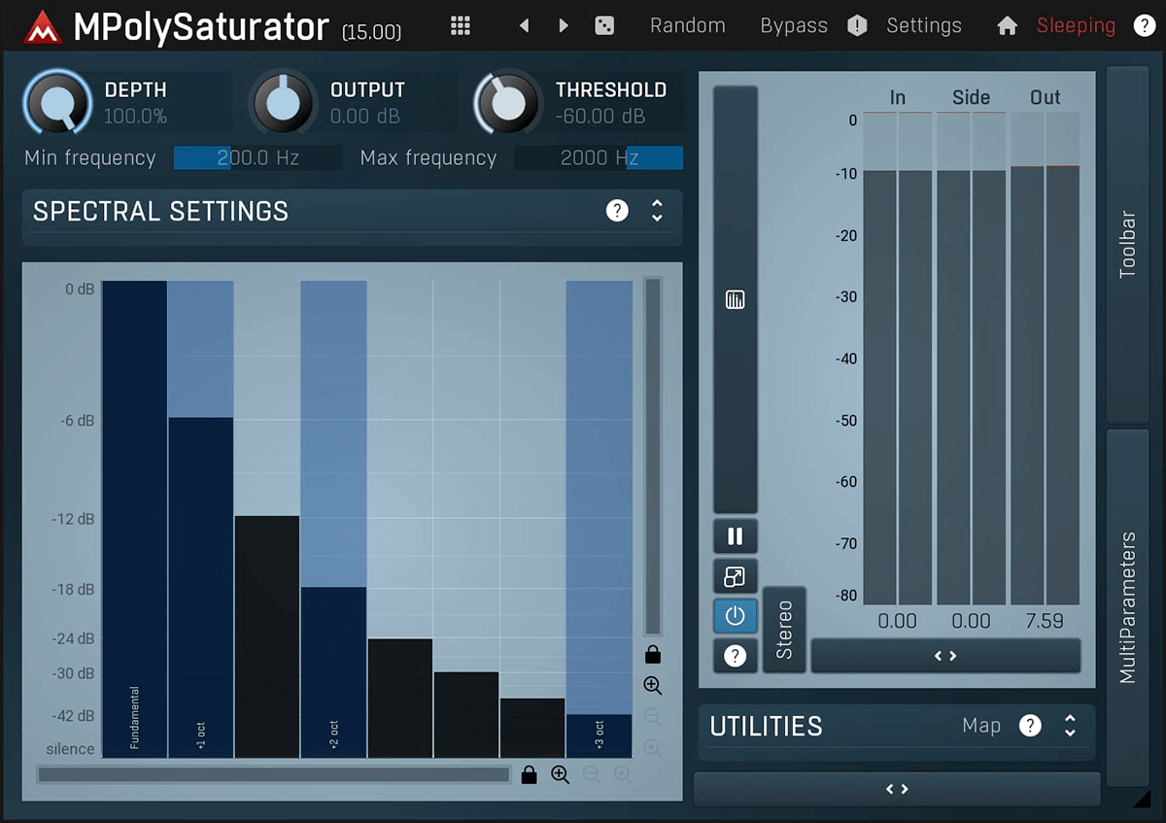Load next preset with right arrow
Viewport: 1166px width, 823px height.
click(564, 25)
